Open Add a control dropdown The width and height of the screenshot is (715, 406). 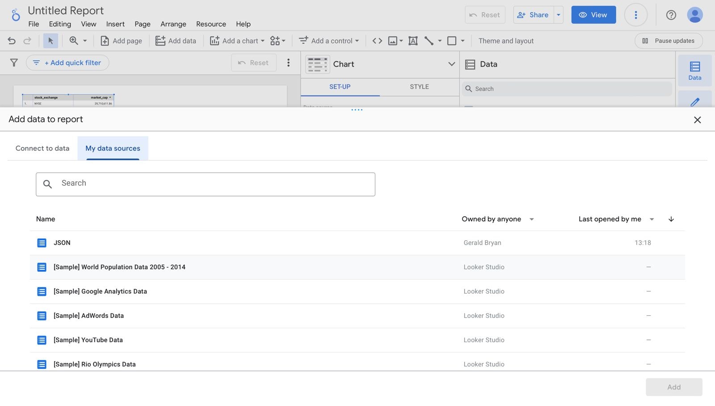pyautogui.click(x=329, y=41)
